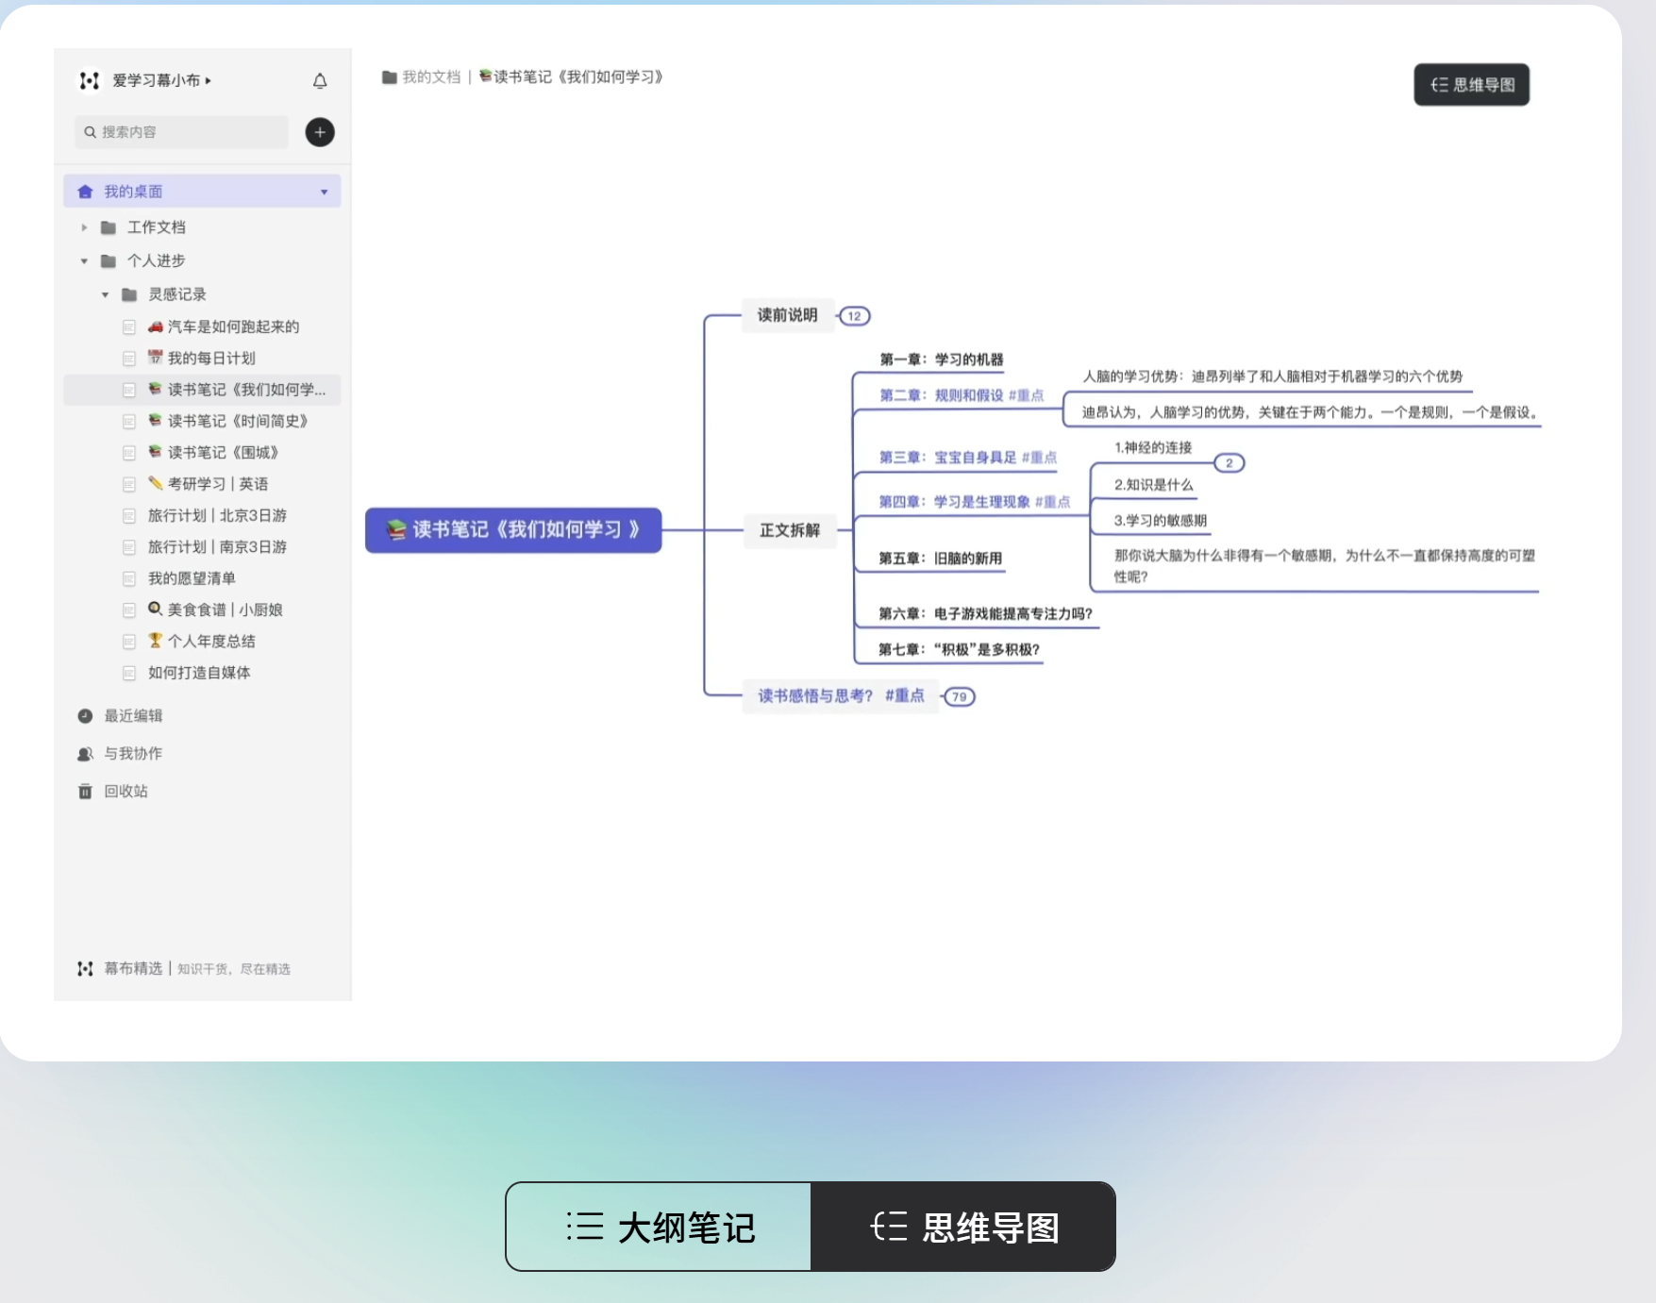Collapse the 灵感记录 folder arrow
1656x1303 pixels.
click(105, 295)
